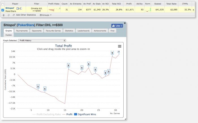The height and width of the screenshot is (123, 198).
Task: Open the Graph Selected dropdown
Action: click(42, 41)
